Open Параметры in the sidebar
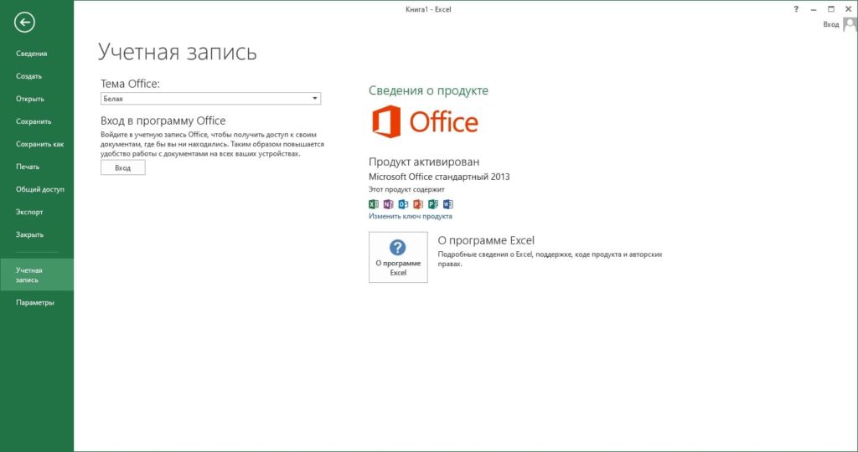The image size is (858, 452). (35, 302)
